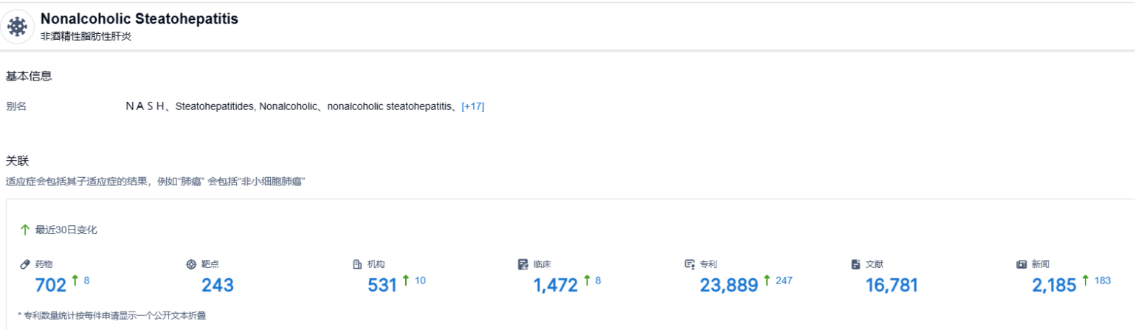This screenshot has width=1135, height=330.
Task: Click the clinical icon next to 临床
Action: point(523,264)
